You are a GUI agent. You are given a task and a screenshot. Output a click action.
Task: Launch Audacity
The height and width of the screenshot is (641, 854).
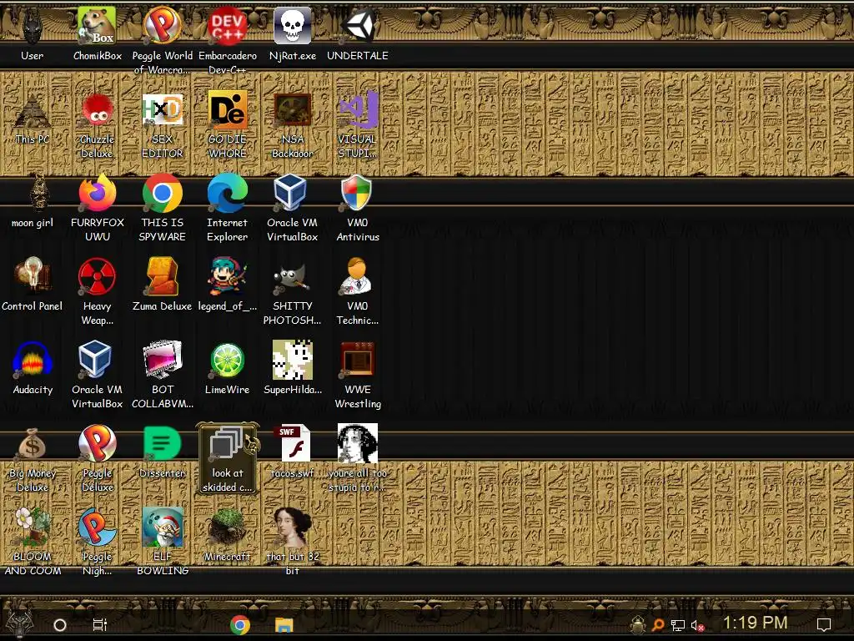tap(33, 368)
